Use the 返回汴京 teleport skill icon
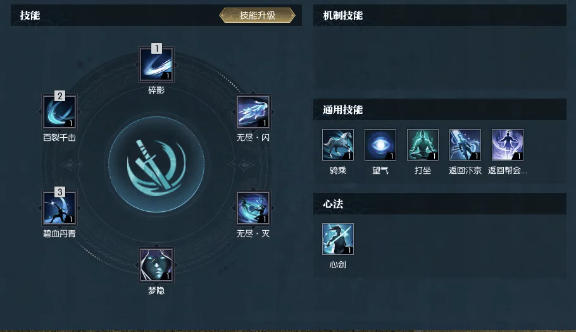576x332 pixels. click(x=465, y=145)
